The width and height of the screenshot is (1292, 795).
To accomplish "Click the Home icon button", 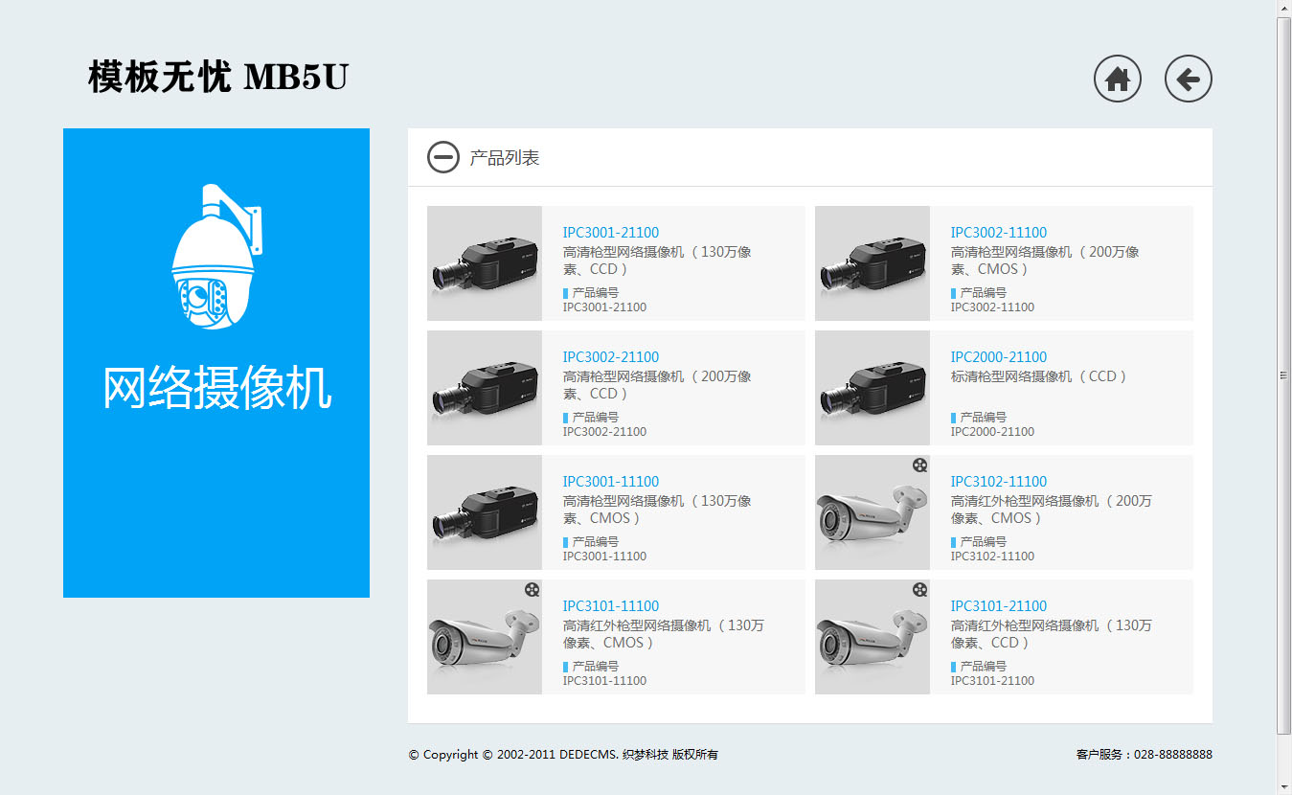I will 1117,79.
